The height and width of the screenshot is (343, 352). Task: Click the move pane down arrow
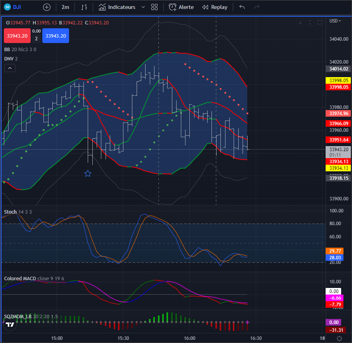tap(300, 22)
